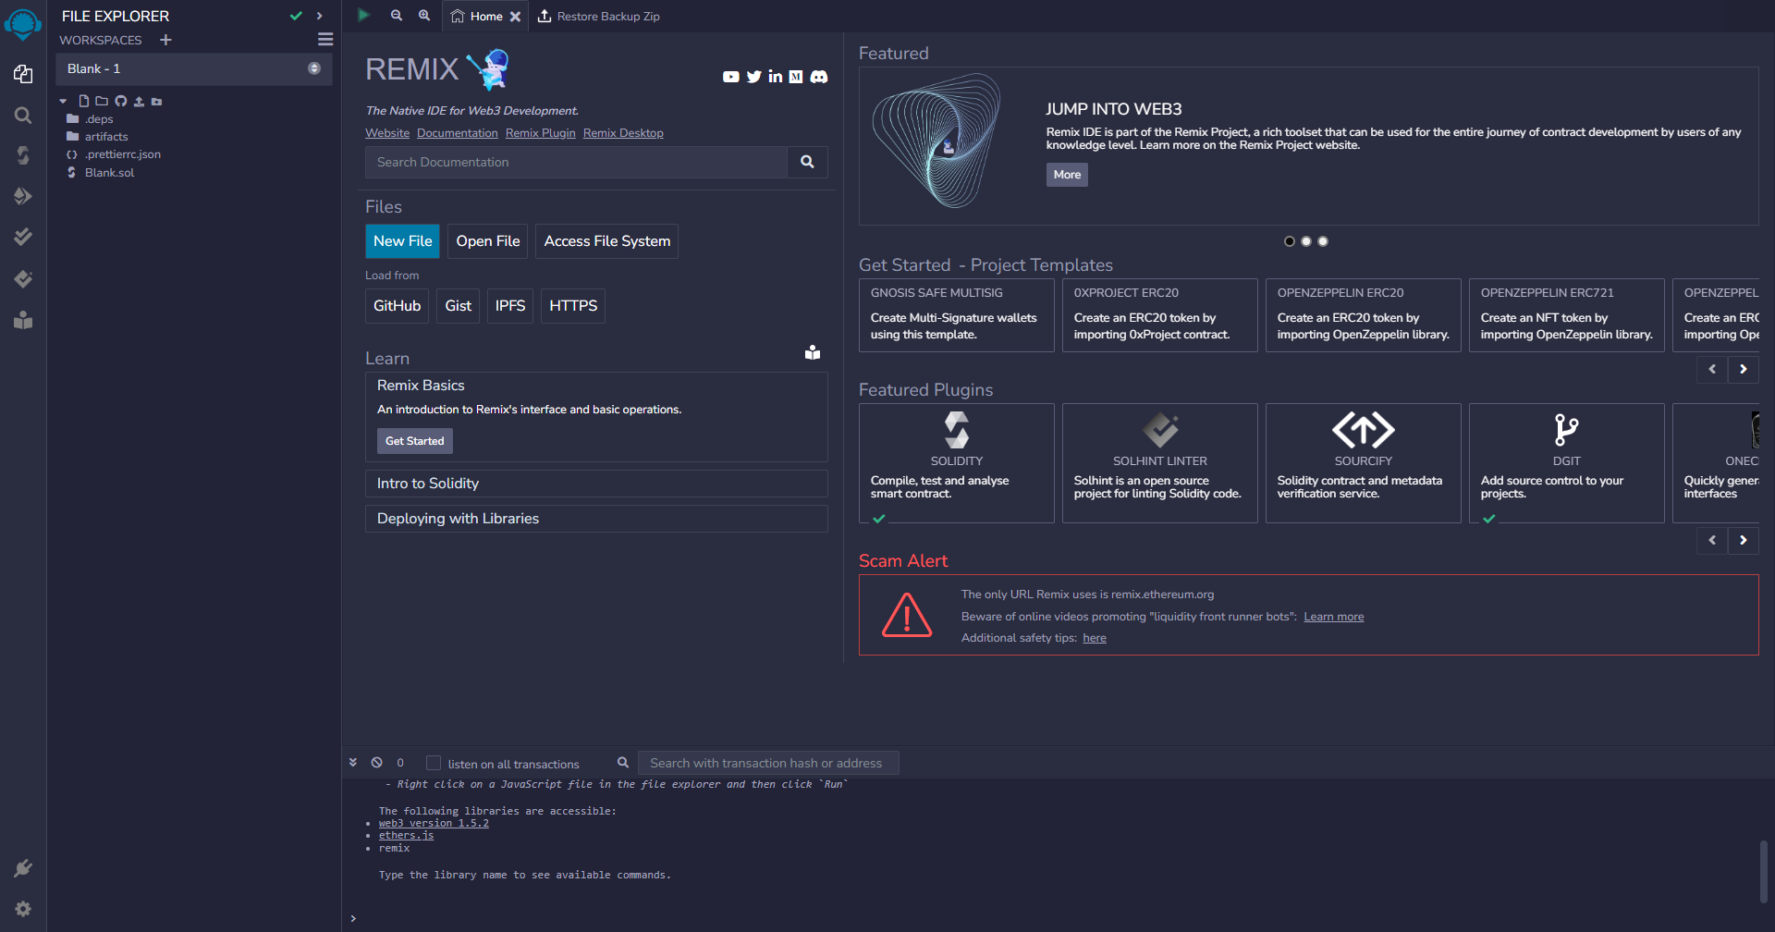Show next featured plugins arrow
This screenshot has width=1775, height=932.
[x=1744, y=540]
